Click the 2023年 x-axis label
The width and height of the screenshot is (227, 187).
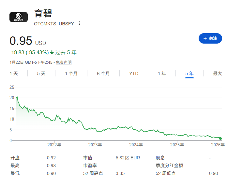coord(95,145)
